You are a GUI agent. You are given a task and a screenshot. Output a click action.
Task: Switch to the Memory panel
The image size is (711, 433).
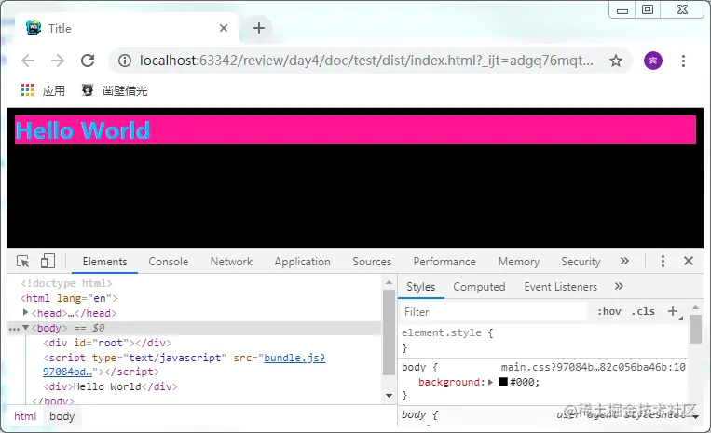click(519, 262)
